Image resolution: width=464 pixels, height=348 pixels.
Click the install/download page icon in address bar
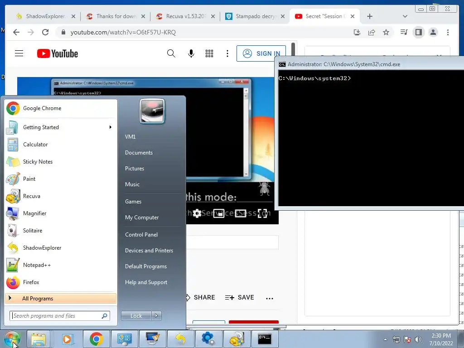click(x=357, y=32)
